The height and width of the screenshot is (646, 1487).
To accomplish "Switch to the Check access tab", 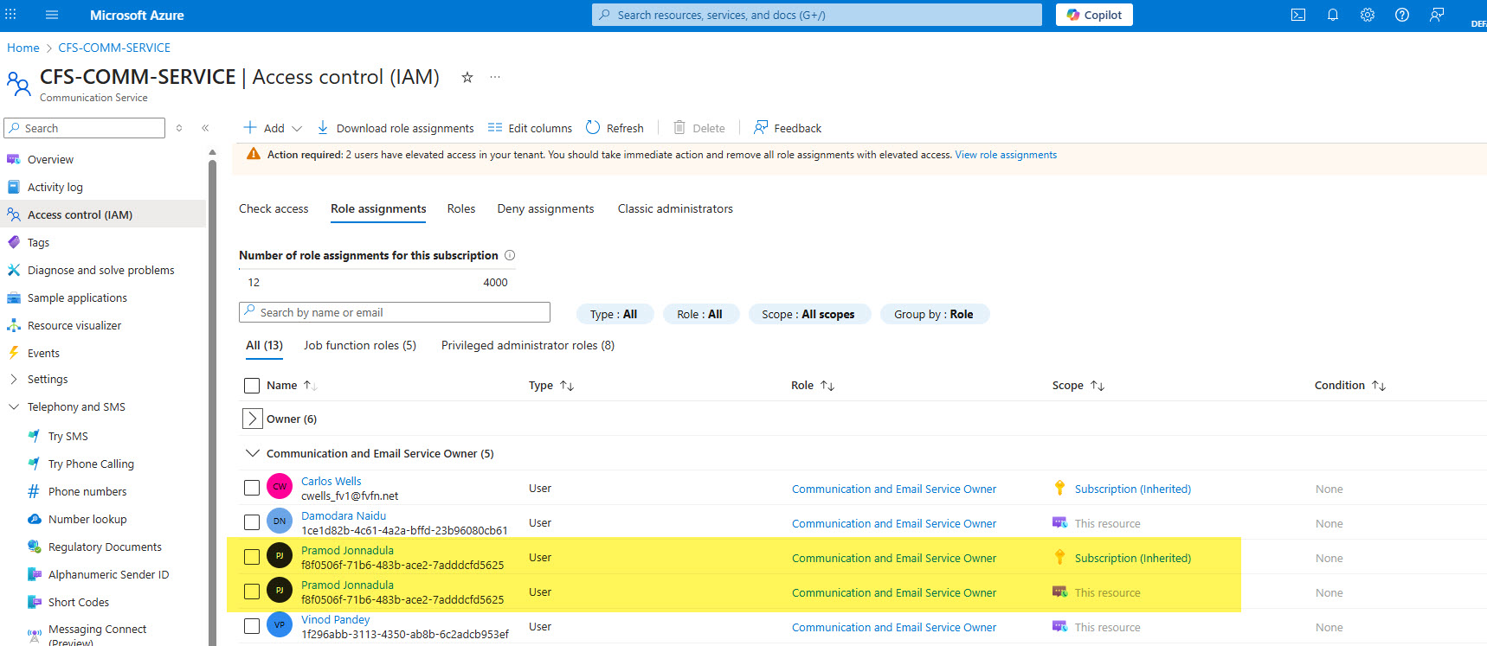I will point(274,208).
